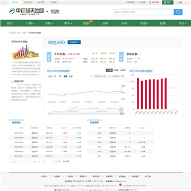Open the 行情 dropdown menu
Screen dimensions: 191x191
(30, 23)
